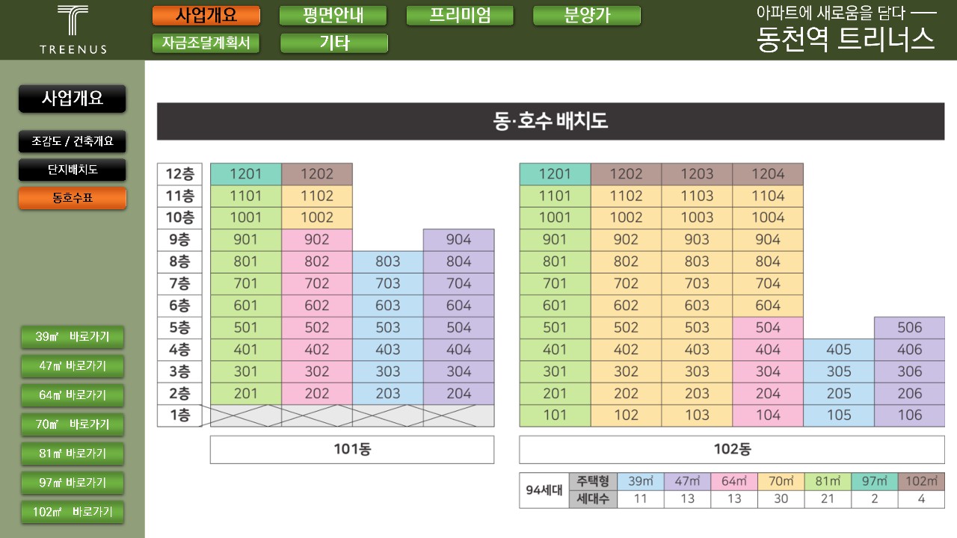Open 단지배치도 from the sidebar
The height and width of the screenshot is (538, 957).
pyautogui.click(x=73, y=170)
